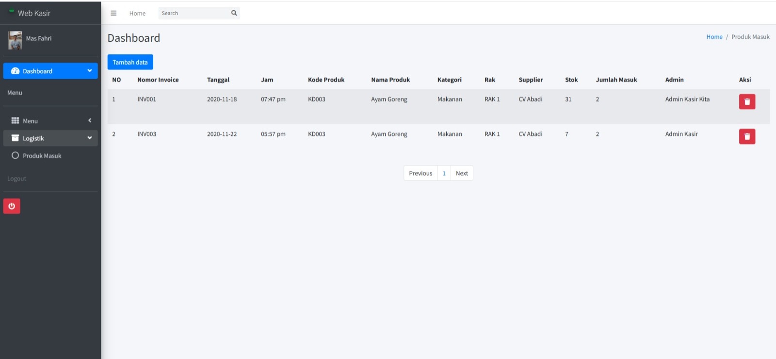Click 07:47 pm time cell
Image resolution: width=776 pixels, height=359 pixels.
[x=273, y=99]
